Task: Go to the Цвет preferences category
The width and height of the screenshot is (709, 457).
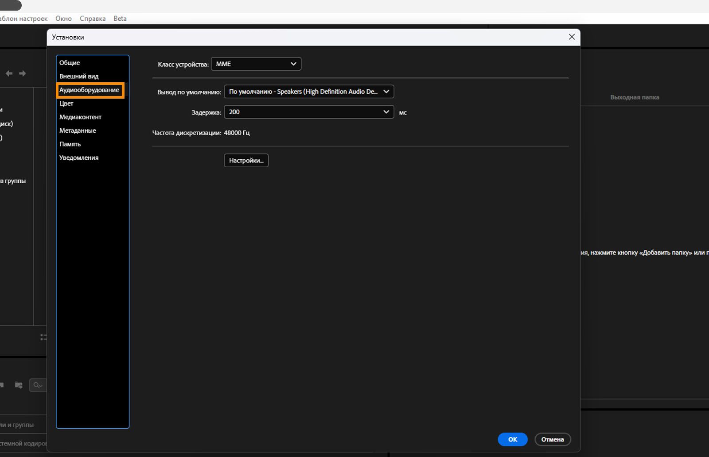Action: (66, 104)
